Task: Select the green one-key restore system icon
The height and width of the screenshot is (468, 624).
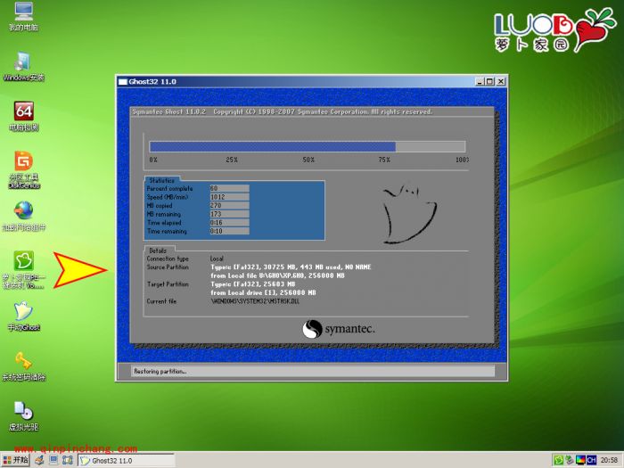Action: click(23, 262)
